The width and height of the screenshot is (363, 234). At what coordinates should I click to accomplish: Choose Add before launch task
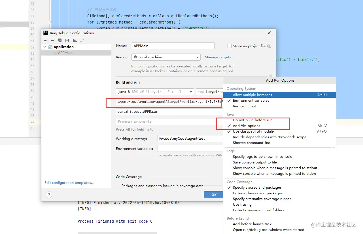coord(280,224)
